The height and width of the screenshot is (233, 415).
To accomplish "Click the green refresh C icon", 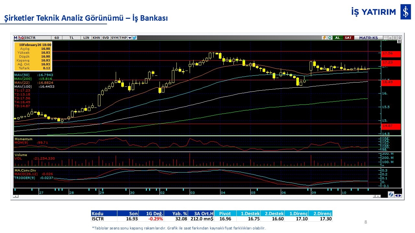I will (329, 38).
